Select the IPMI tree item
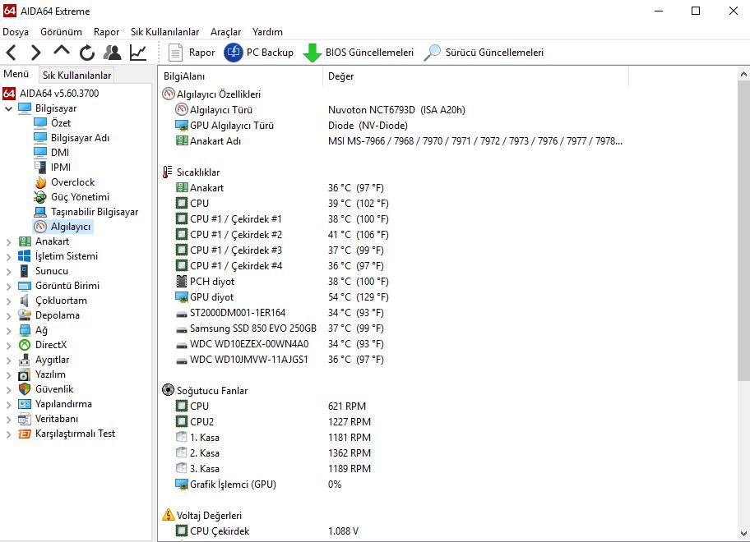 click(61, 168)
